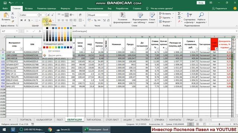The height and width of the screenshot is (133, 238).
Task: Open Format as Table (Форматировать как таблицу)
Action: 140,18
